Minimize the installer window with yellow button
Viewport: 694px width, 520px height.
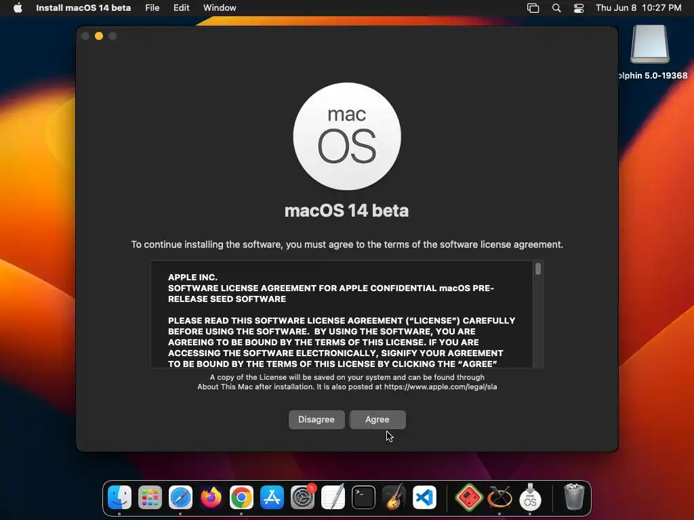(99, 37)
